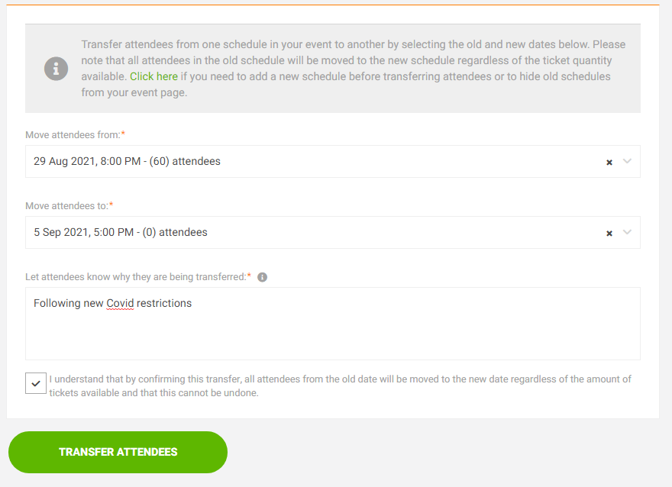Screen dimensions: 672x487
Task: Expand chevron of Move attendees from dropdown
Action: tap(627, 161)
